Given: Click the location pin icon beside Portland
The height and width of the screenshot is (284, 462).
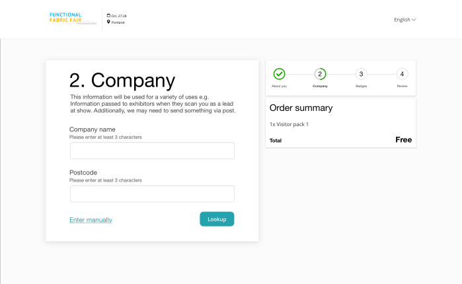Looking at the screenshot, I should tap(108, 22).
